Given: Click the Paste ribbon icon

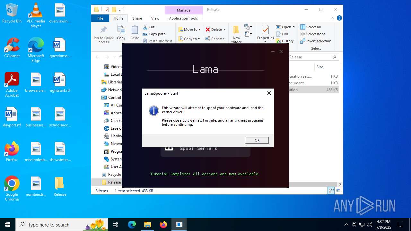Looking at the screenshot, I should click(x=135, y=30).
